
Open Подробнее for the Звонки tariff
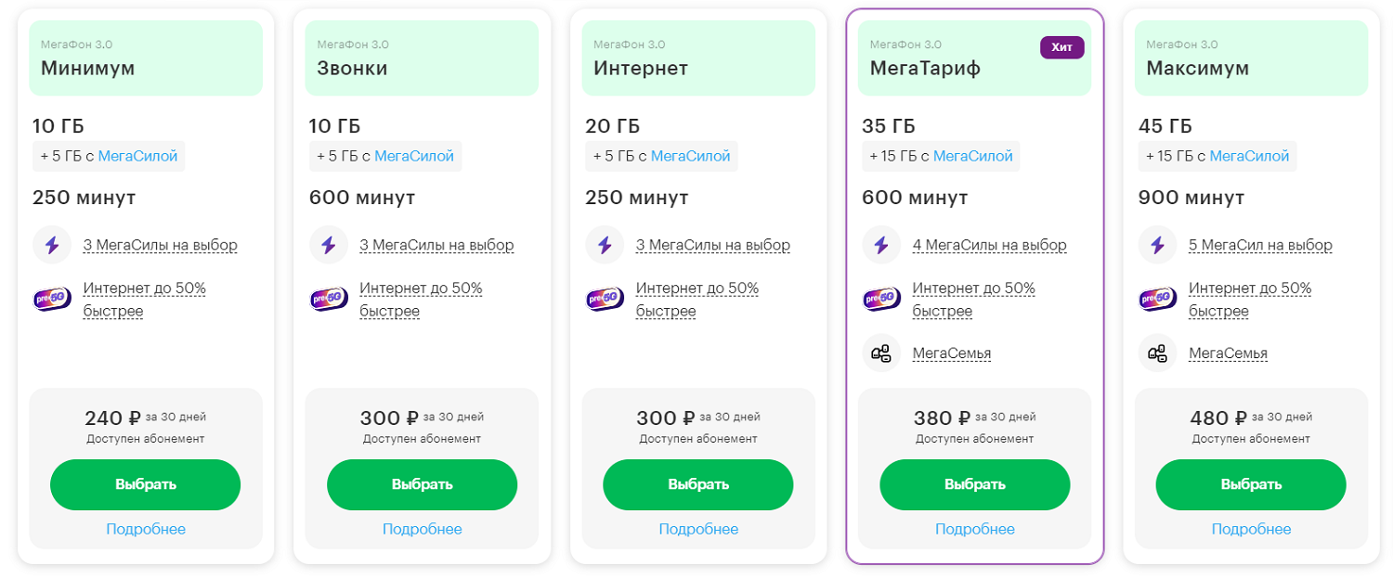422,529
